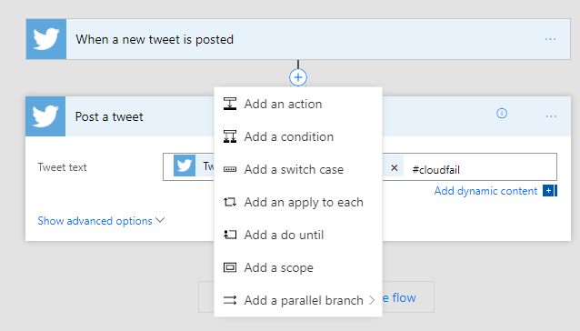
Task: Click the apply to each loop icon
Action: 230,202
